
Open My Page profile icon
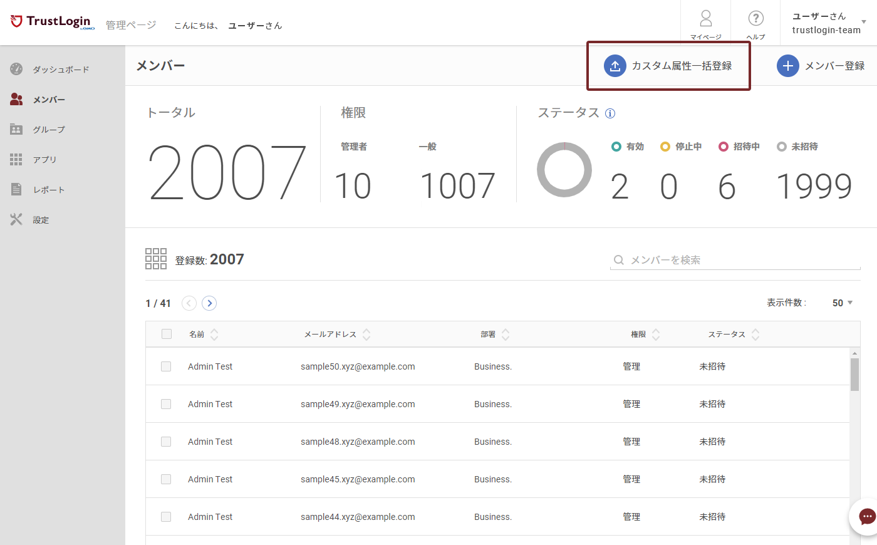click(706, 18)
